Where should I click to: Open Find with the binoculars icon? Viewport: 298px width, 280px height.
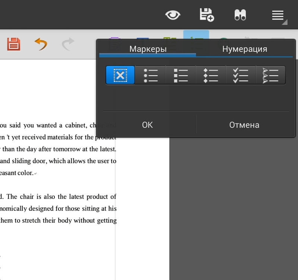(240, 15)
